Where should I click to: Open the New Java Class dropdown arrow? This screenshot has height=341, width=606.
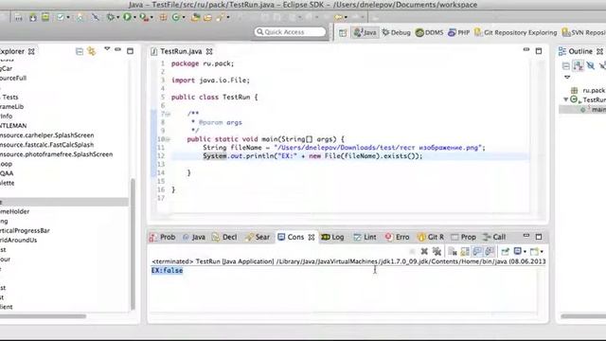tap(184, 17)
